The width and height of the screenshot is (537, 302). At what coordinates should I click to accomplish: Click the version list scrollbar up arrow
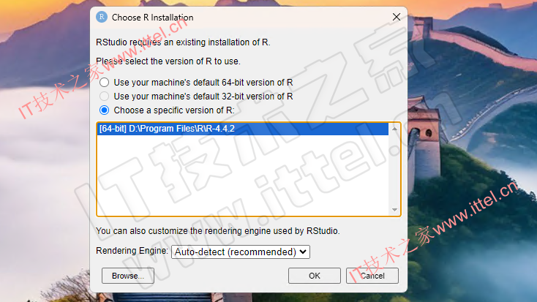coord(394,129)
